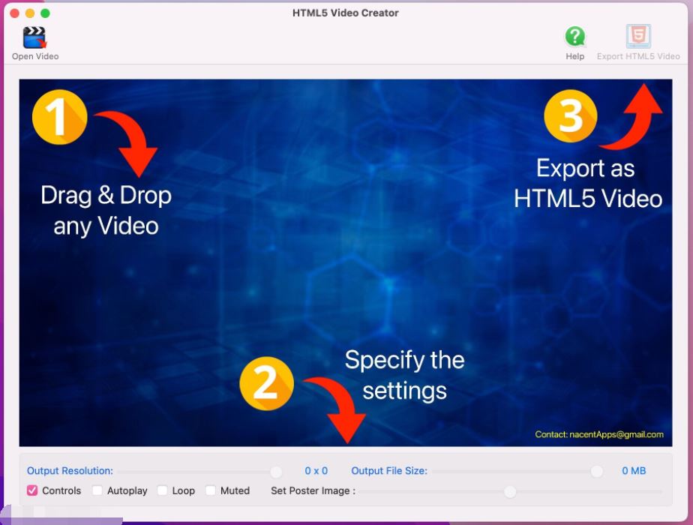This screenshot has height=525, width=693.
Task: Zoom the window with the green button
Action: click(45, 13)
